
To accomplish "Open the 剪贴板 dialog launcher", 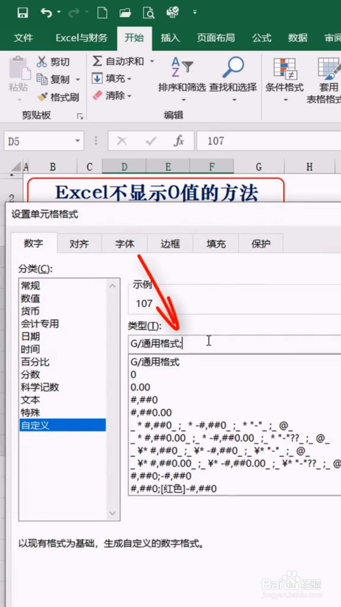I will click(x=80, y=116).
